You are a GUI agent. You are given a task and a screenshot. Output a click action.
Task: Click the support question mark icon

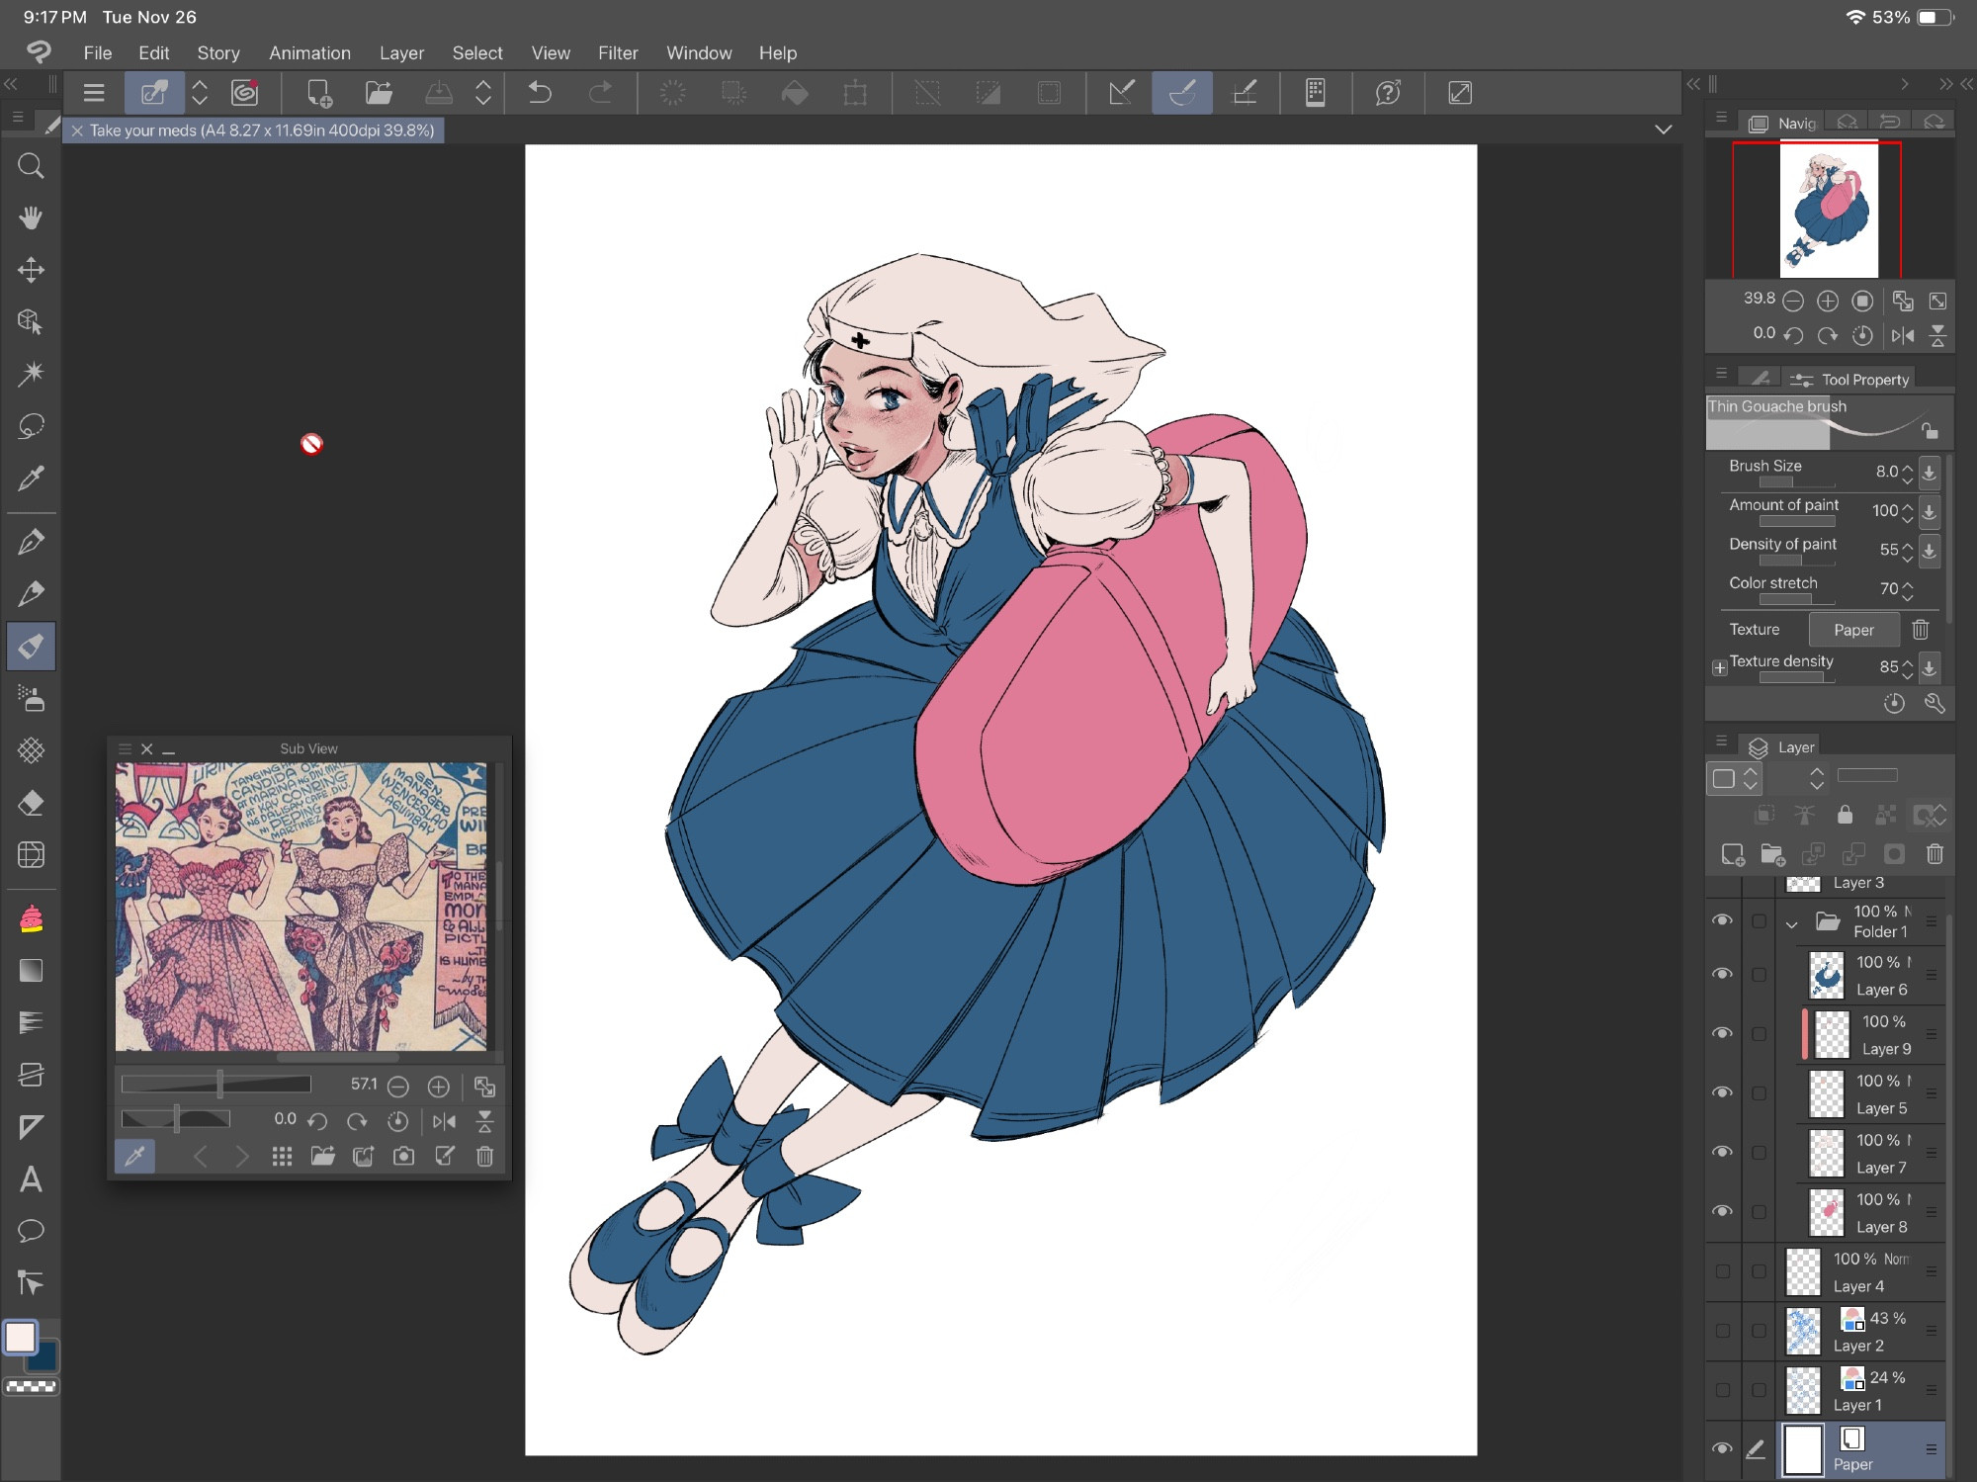1388,93
